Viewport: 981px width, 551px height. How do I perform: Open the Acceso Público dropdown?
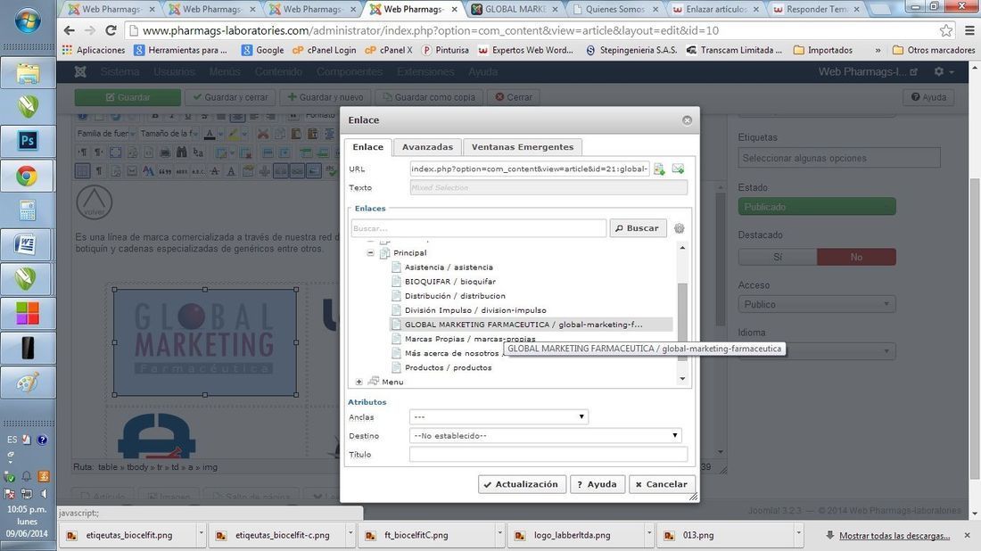click(816, 304)
